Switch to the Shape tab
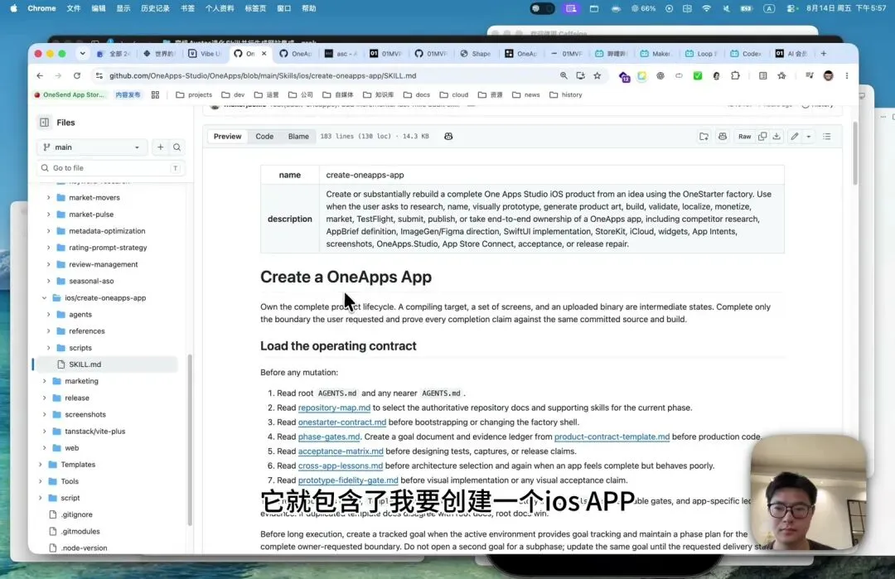Image resolution: width=895 pixels, height=579 pixels. [476, 54]
